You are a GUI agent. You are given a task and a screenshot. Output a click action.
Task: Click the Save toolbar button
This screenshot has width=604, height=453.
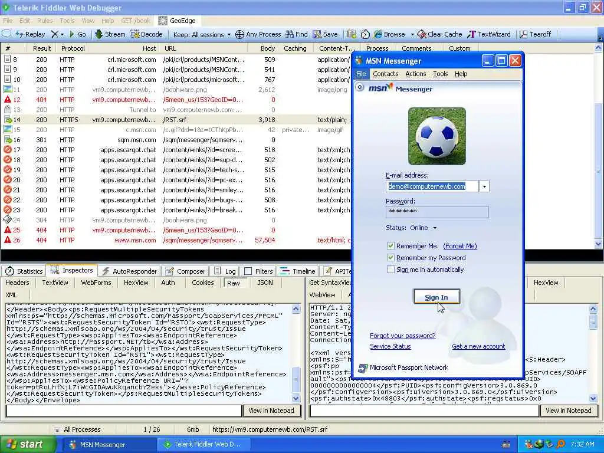[x=326, y=34]
